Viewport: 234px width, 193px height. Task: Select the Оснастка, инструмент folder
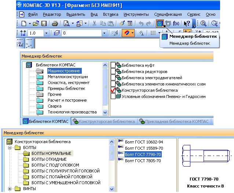click(x=69, y=83)
